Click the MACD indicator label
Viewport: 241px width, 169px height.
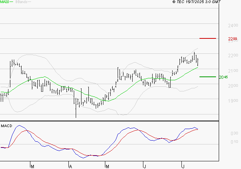point(7,126)
